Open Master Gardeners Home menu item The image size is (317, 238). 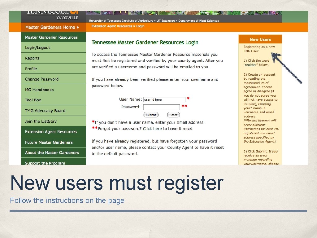tap(52, 27)
